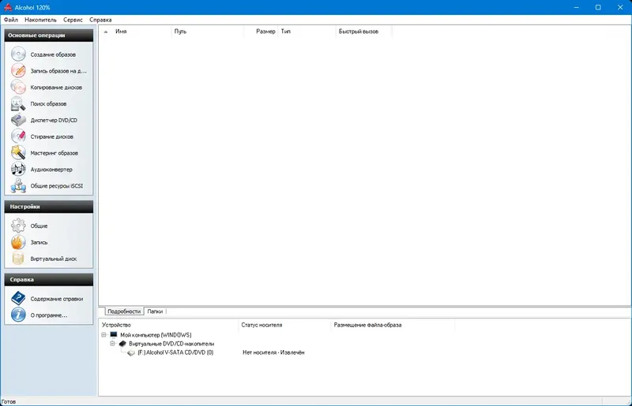
Task: Collapse the Мой компьютер (WINDOWS) tree node
Action: (104, 335)
